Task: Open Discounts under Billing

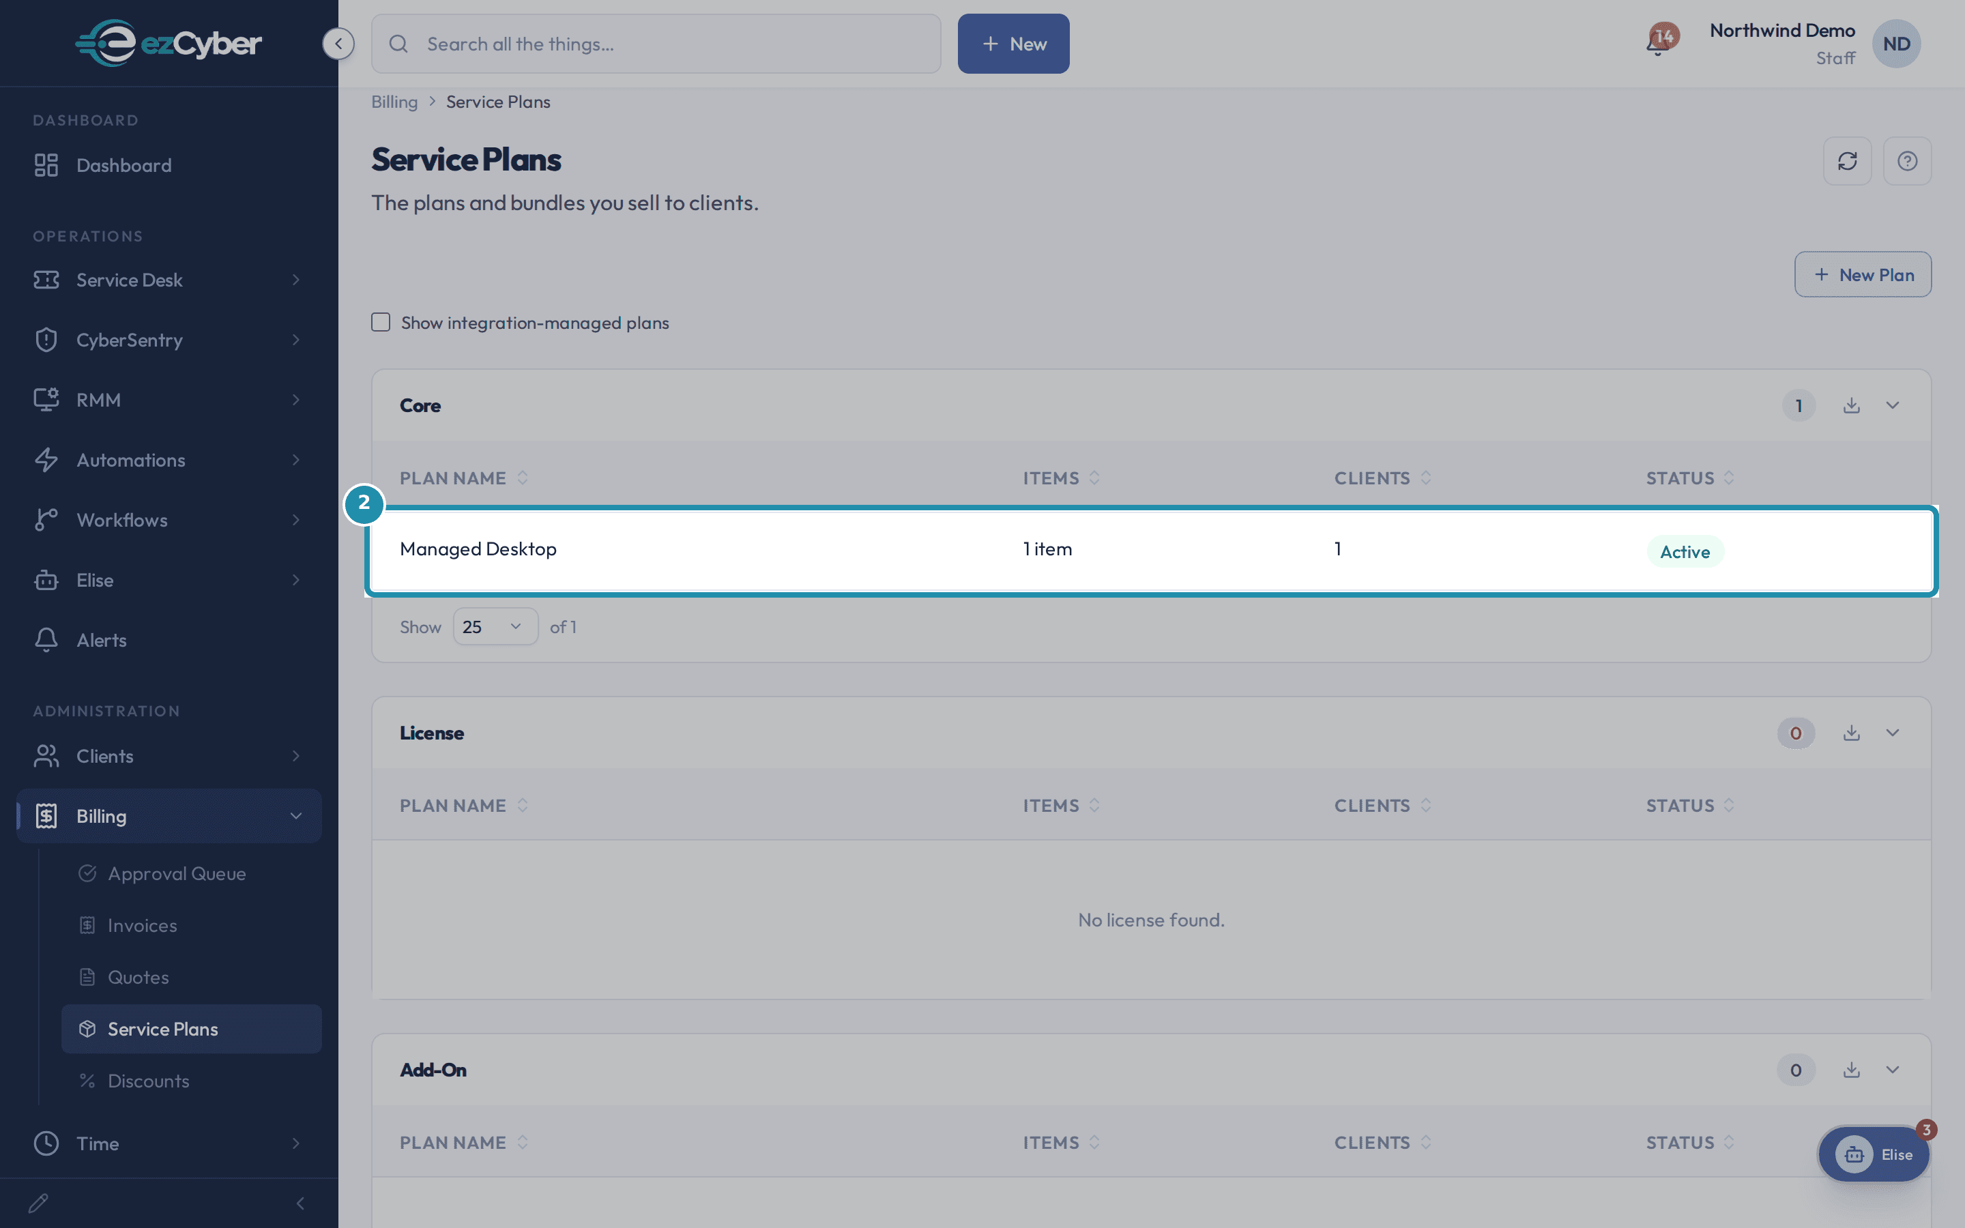Action: (x=192, y=1081)
